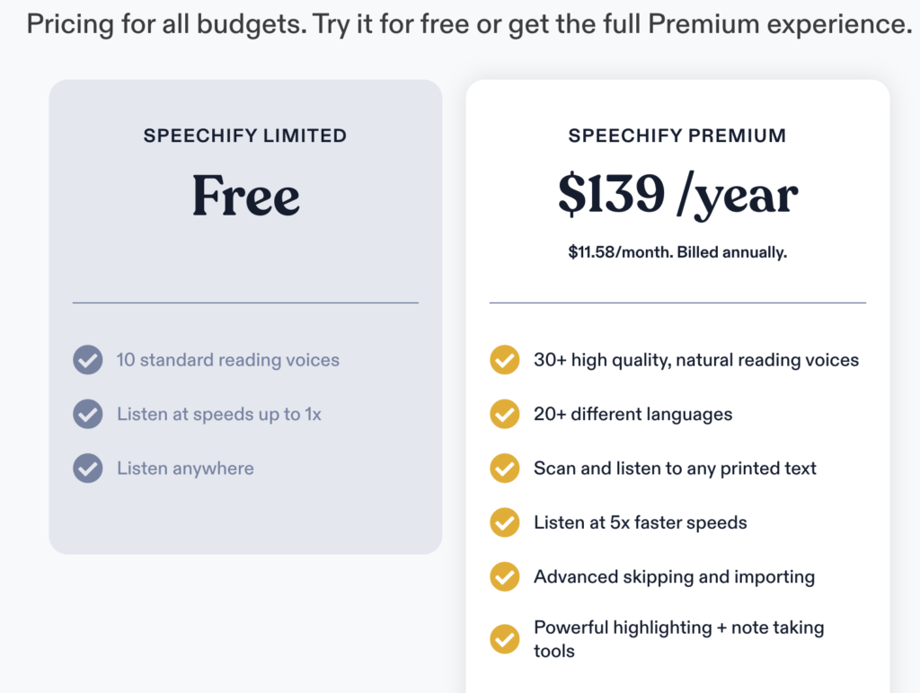920x693 pixels.
Task: Click gold checkmark beside Powerful highlighting tools
Action: (504, 639)
